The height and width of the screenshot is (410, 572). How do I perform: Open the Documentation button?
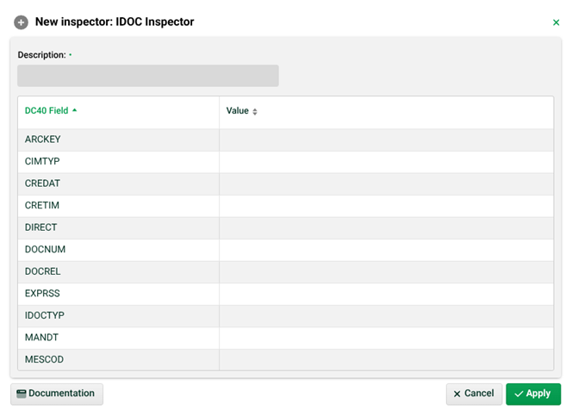point(57,394)
